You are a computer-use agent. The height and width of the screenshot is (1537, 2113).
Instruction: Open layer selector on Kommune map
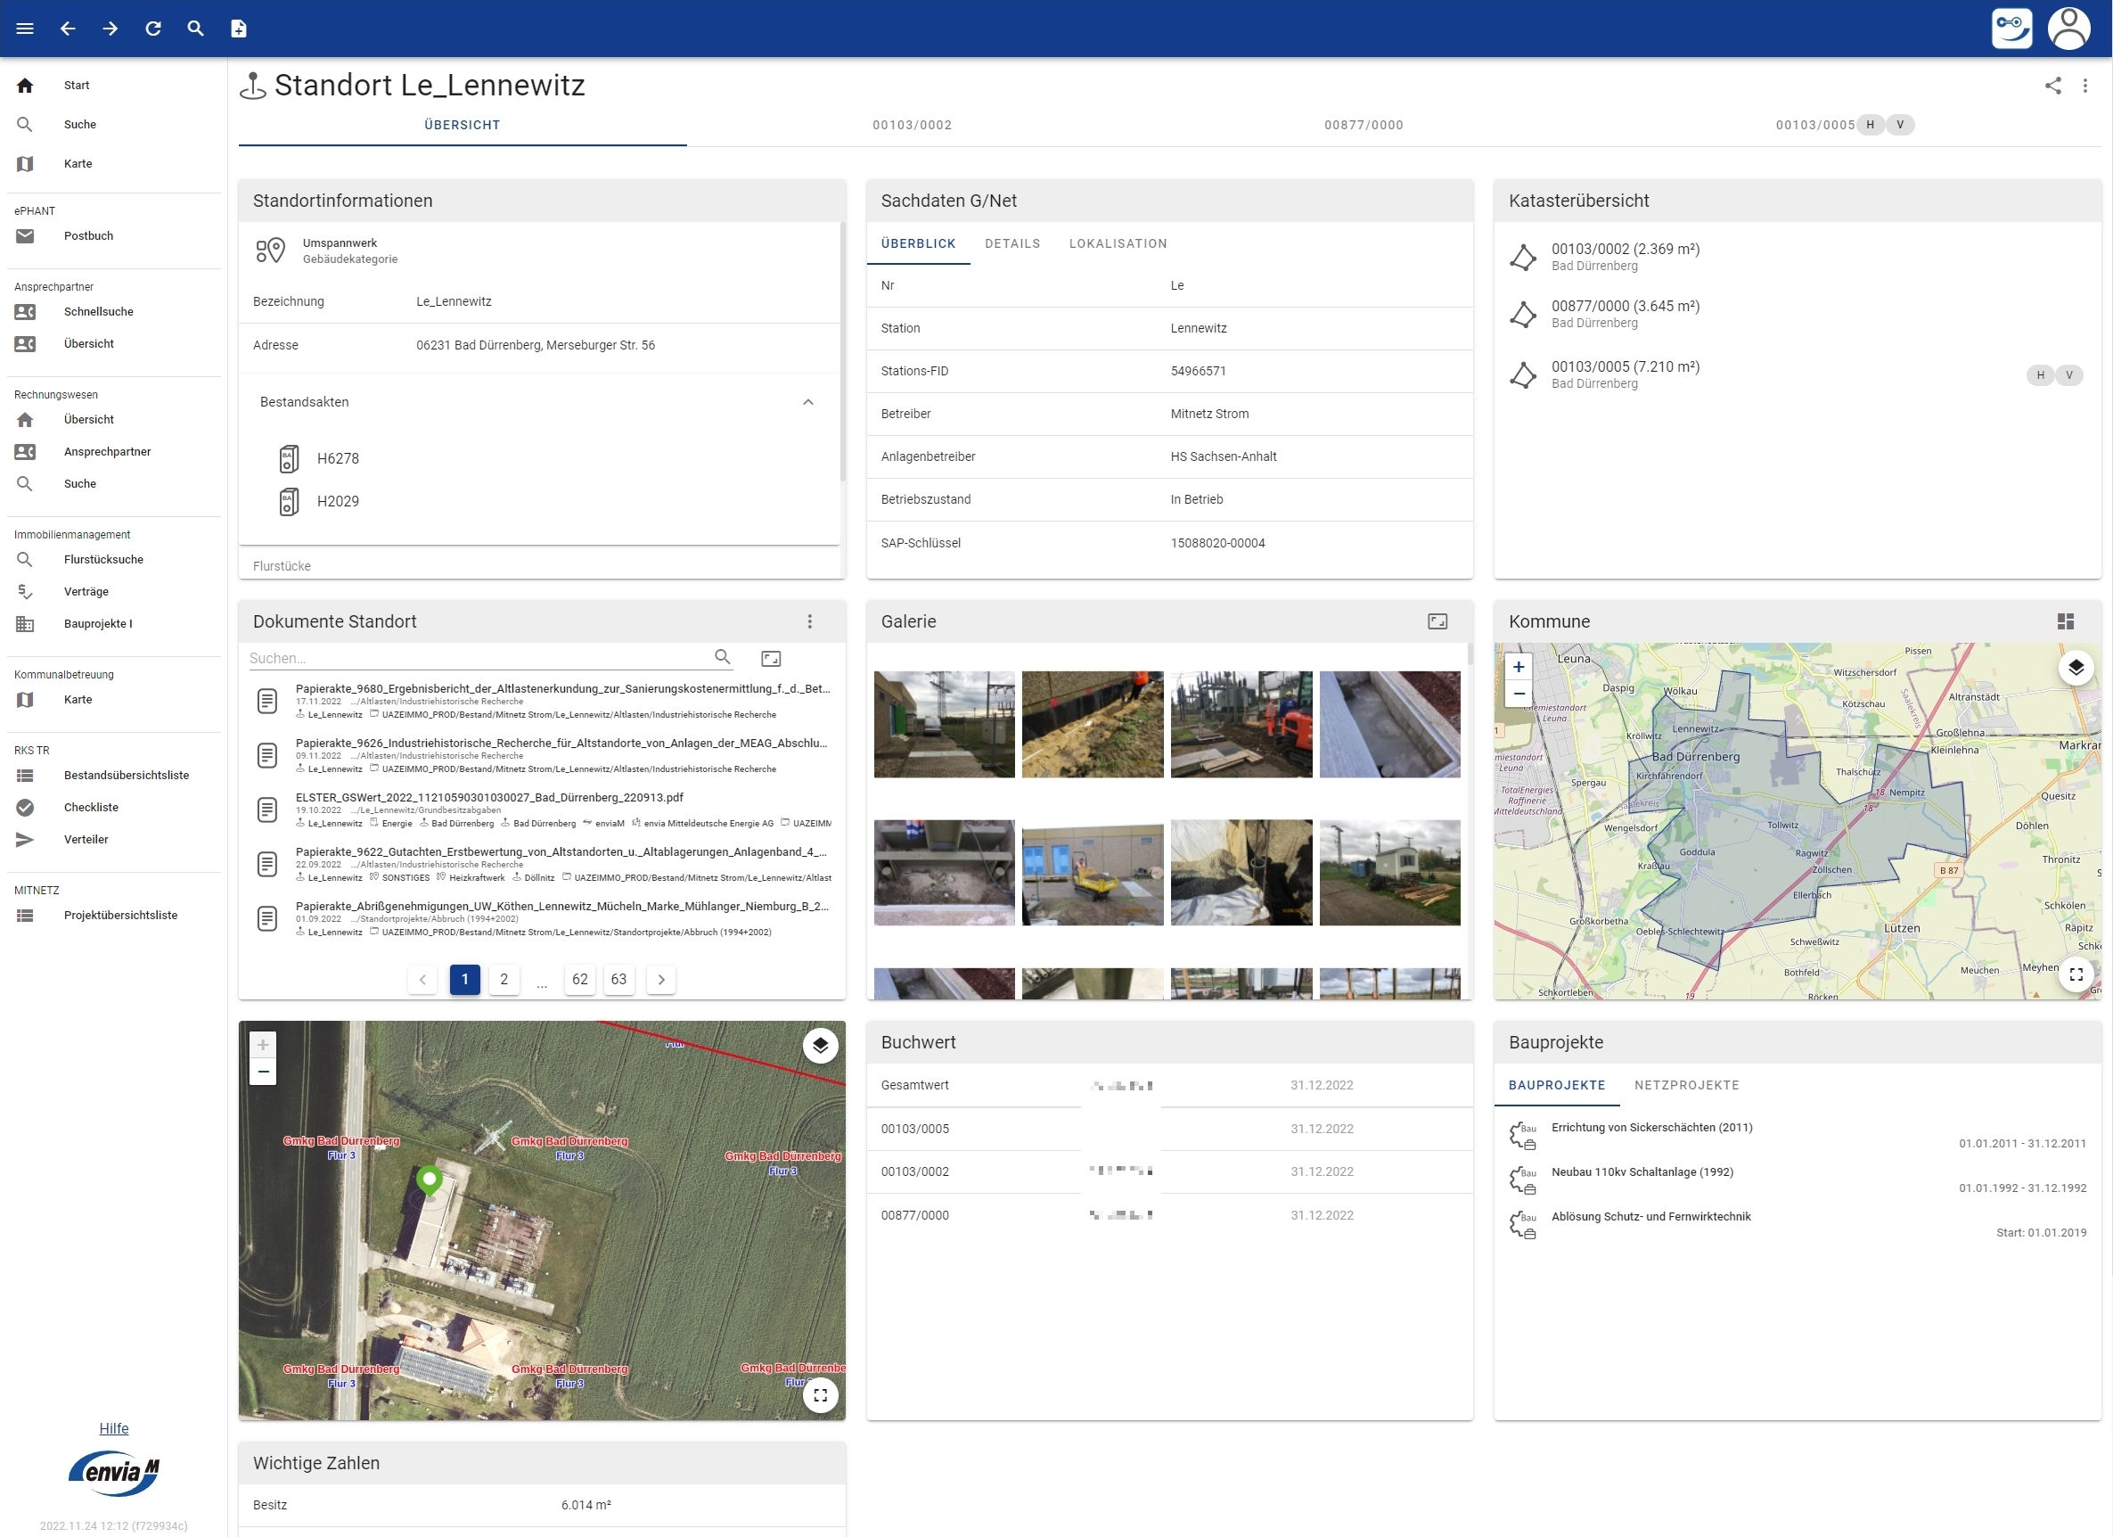pos(2075,668)
